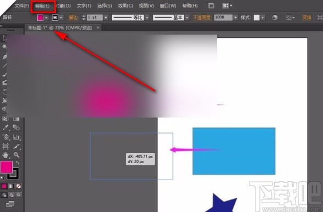
Task: Expand the stroke color dropdown in control bar
Action: pyautogui.click(x=61, y=18)
